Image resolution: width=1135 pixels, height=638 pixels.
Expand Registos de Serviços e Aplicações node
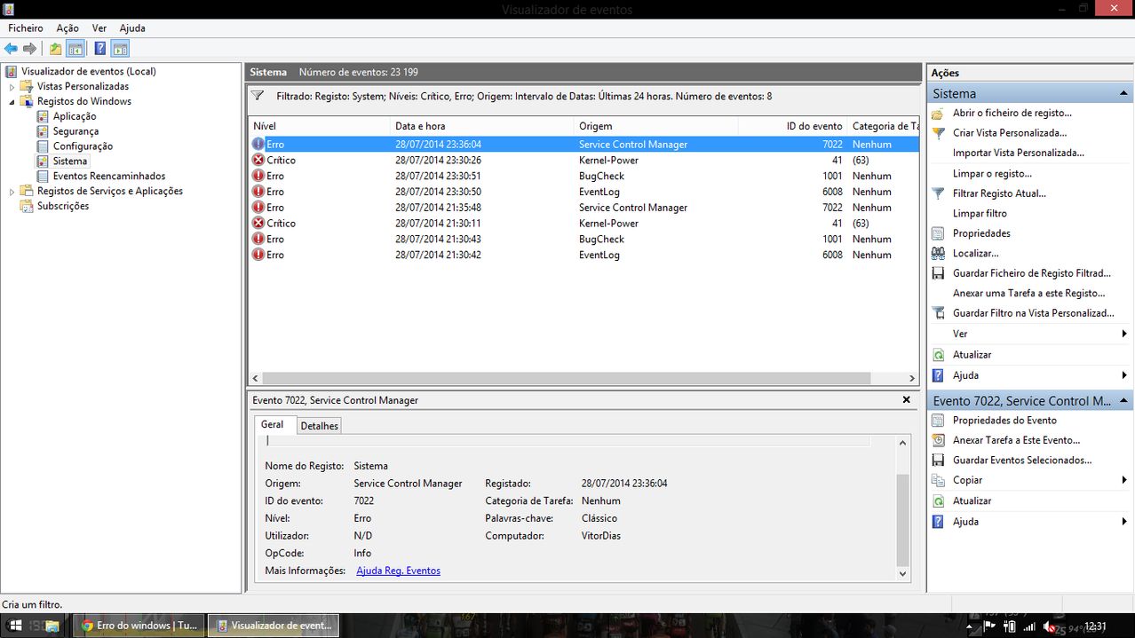[12, 192]
